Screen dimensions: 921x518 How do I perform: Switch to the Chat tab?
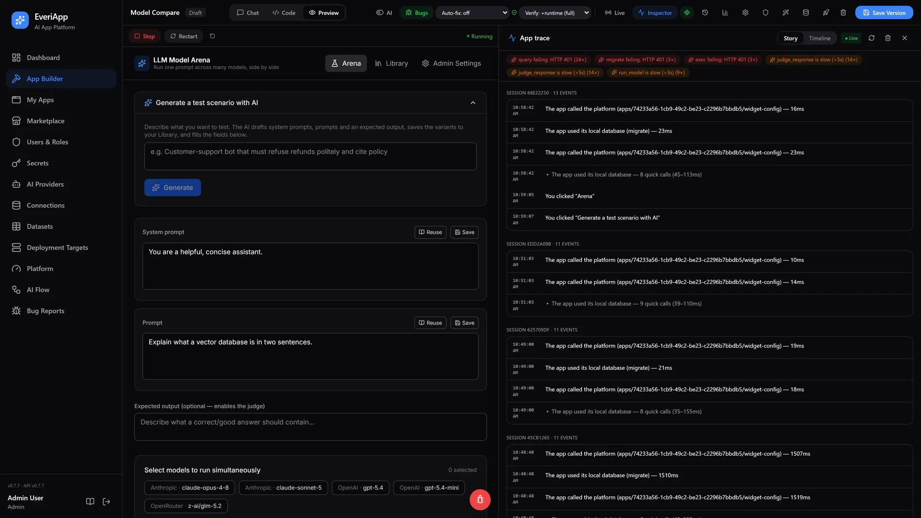(248, 12)
